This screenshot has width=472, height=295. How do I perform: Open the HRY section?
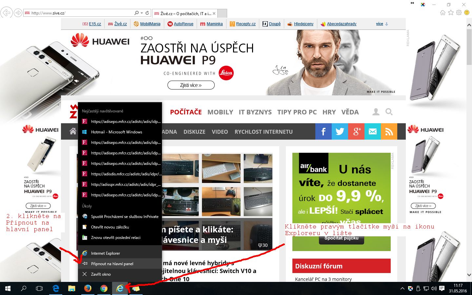pyautogui.click(x=329, y=112)
